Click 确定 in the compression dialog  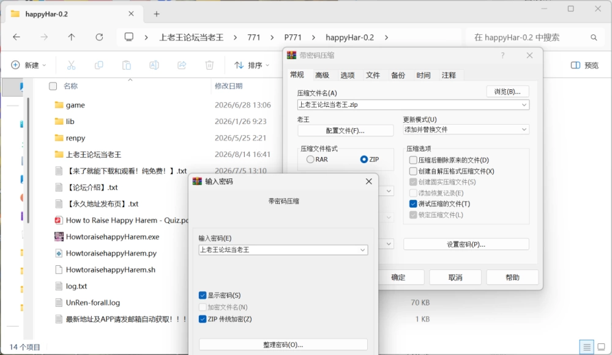(x=398, y=277)
